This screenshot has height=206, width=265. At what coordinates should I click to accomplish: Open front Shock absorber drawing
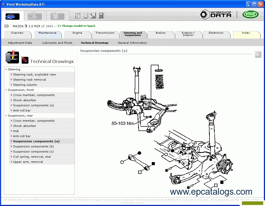coord(42,100)
